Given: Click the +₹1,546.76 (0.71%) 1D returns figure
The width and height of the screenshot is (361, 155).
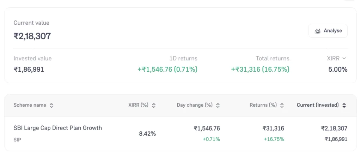Looking at the screenshot, I should point(167,70).
